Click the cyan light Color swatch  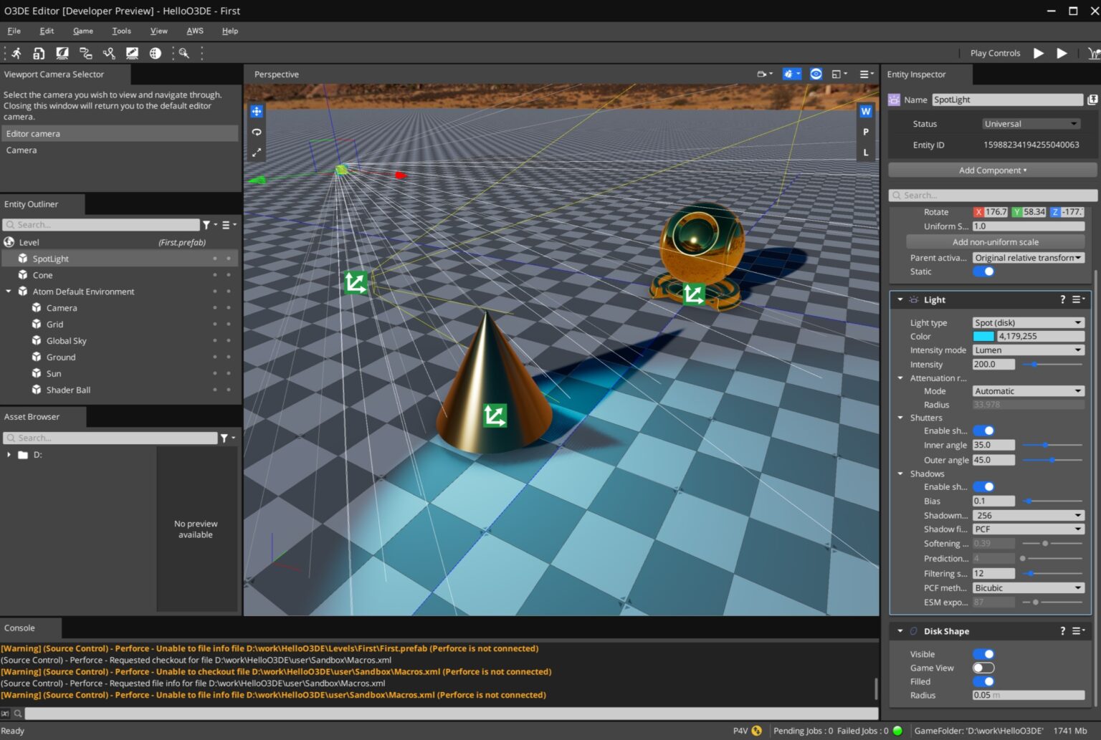(983, 336)
